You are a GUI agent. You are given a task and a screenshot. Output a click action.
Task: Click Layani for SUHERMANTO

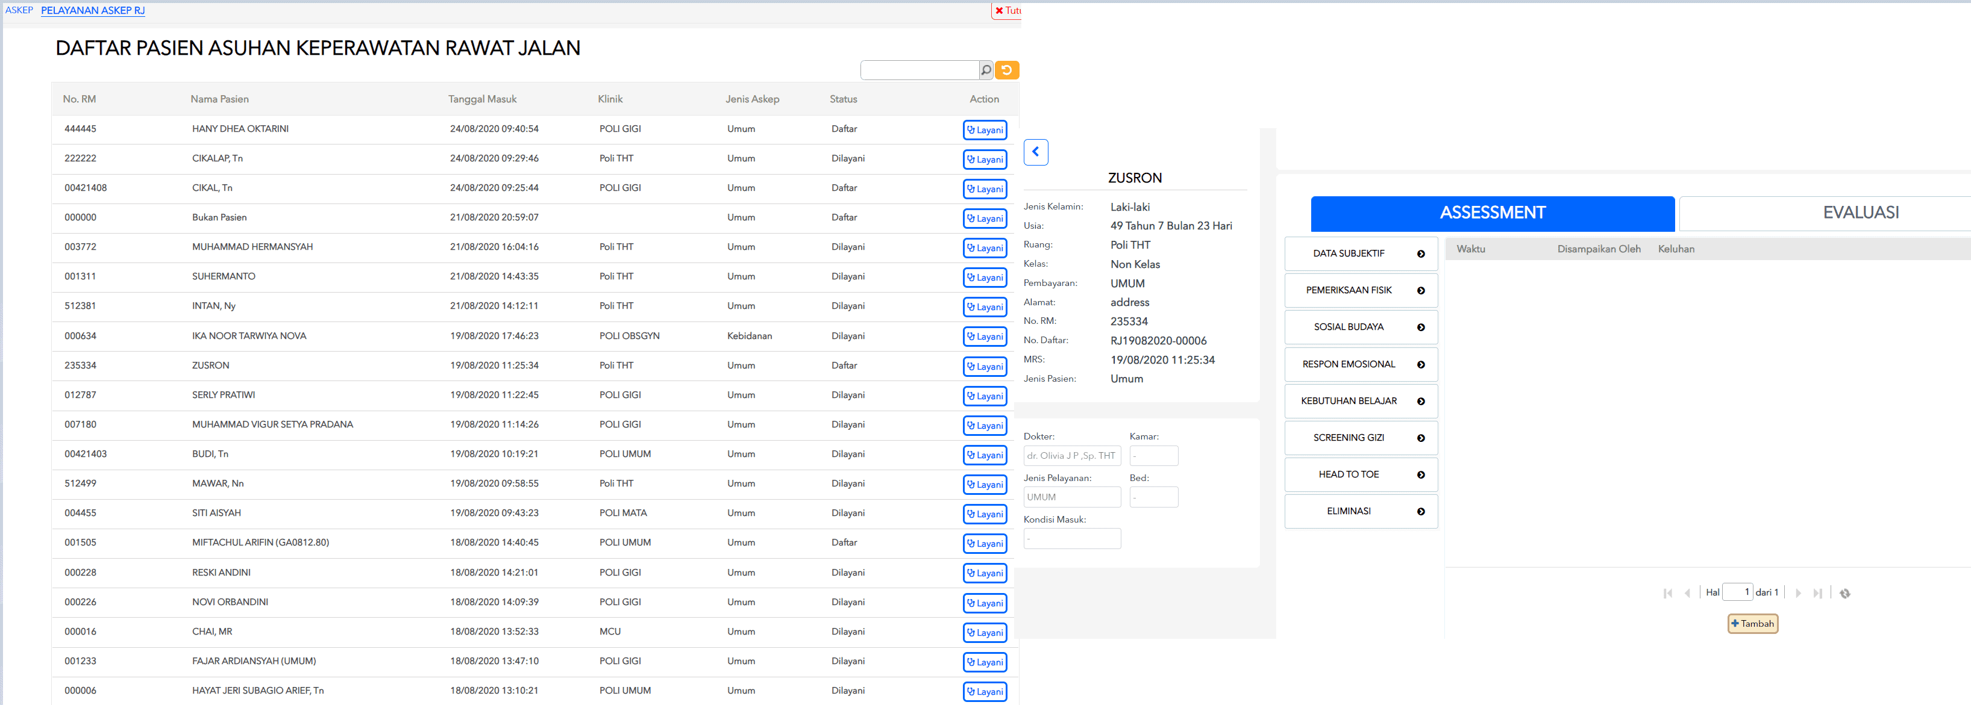984,278
